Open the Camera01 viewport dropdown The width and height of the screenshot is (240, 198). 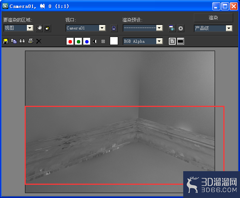coord(86,28)
